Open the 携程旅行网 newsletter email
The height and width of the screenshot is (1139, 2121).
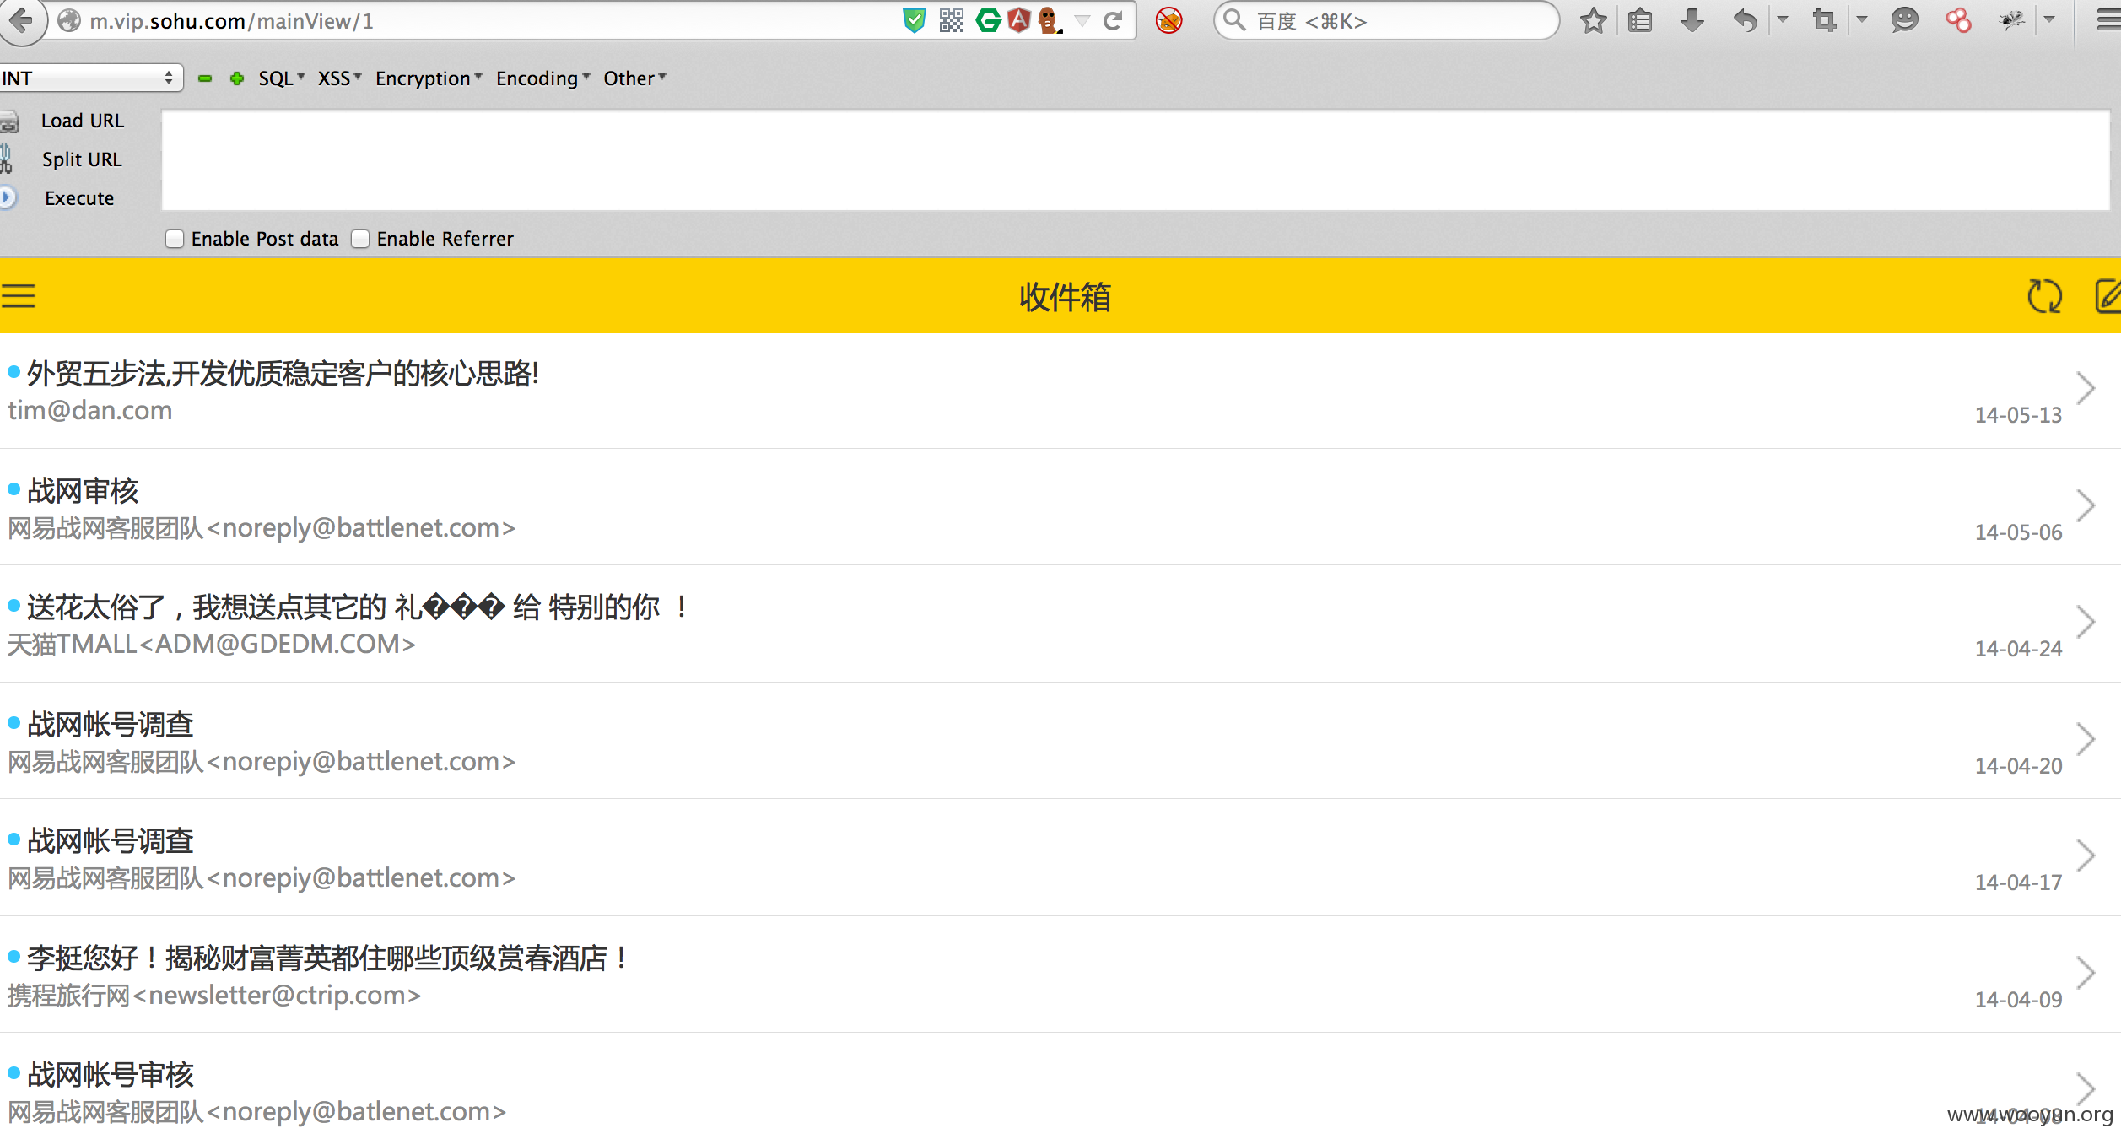1060,974
